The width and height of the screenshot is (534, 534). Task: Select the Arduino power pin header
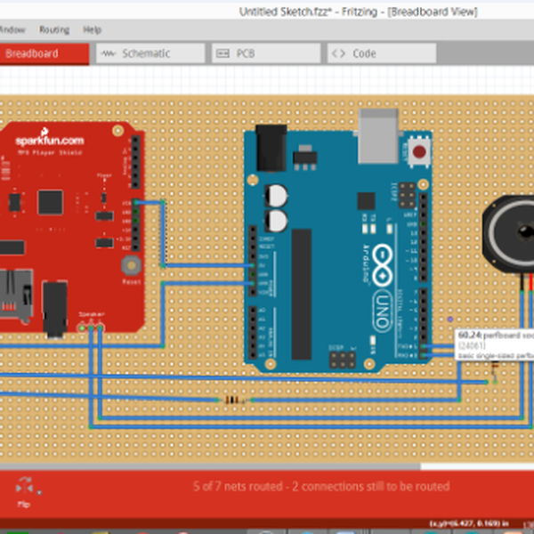pyautogui.click(x=253, y=261)
